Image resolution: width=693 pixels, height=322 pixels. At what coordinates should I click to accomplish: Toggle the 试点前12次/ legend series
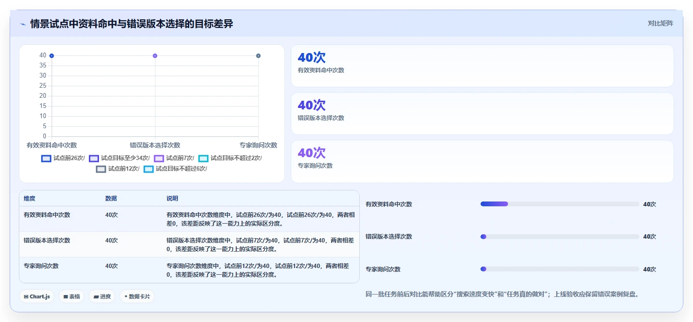click(x=118, y=169)
